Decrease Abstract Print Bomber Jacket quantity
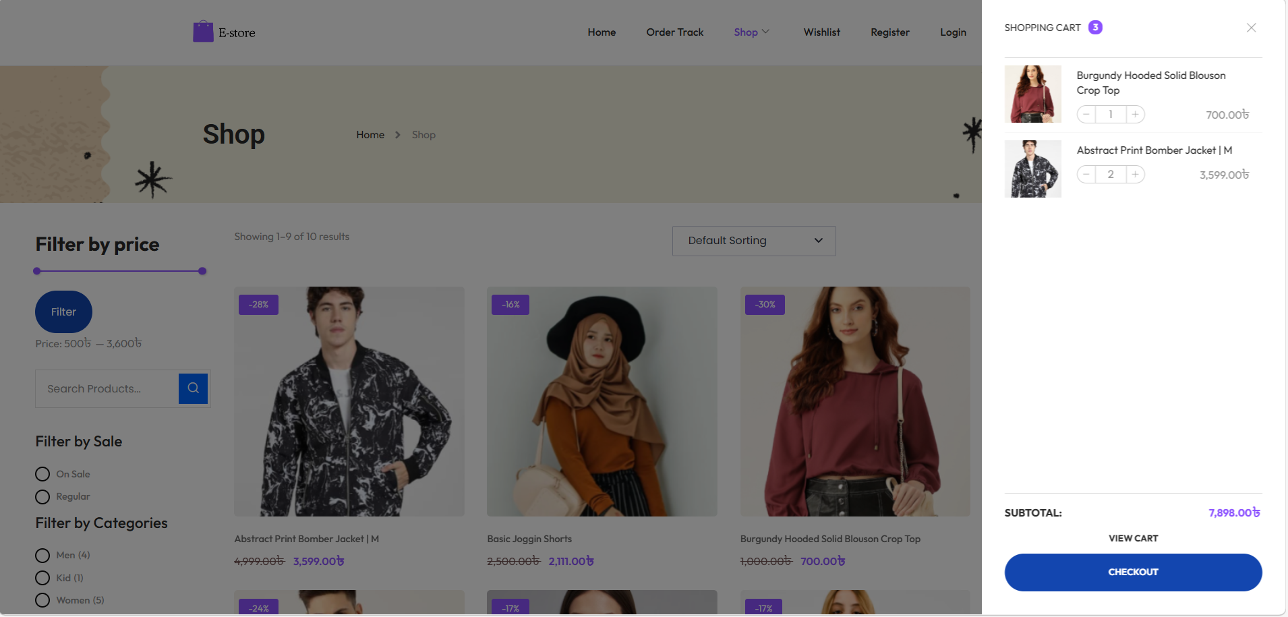The width and height of the screenshot is (1288, 617). 1086,175
